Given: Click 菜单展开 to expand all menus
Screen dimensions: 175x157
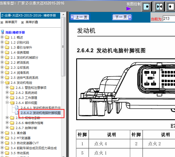Looking at the screenshot, I should pyautogui.click(x=11, y=22).
